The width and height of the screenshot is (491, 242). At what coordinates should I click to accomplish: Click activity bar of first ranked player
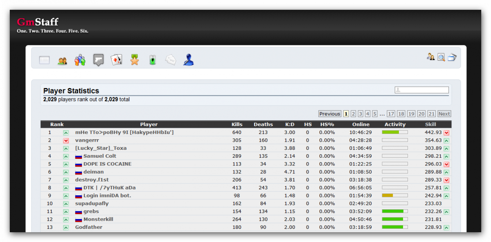[395, 132]
